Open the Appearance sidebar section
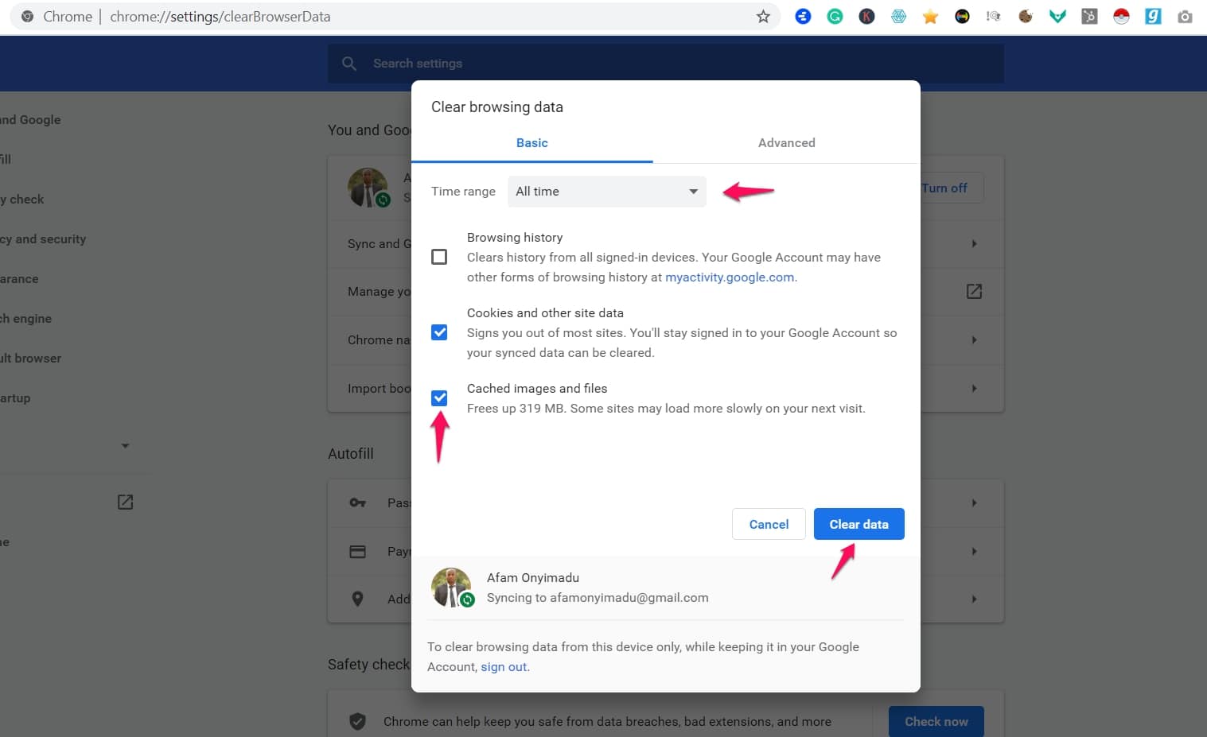This screenshot has width=1207, height=737. tap(19, 279)
